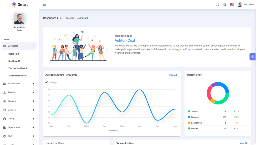
Task: Click the Economics legend color dot
Action: pyautogui.click(x=189, y=123)
